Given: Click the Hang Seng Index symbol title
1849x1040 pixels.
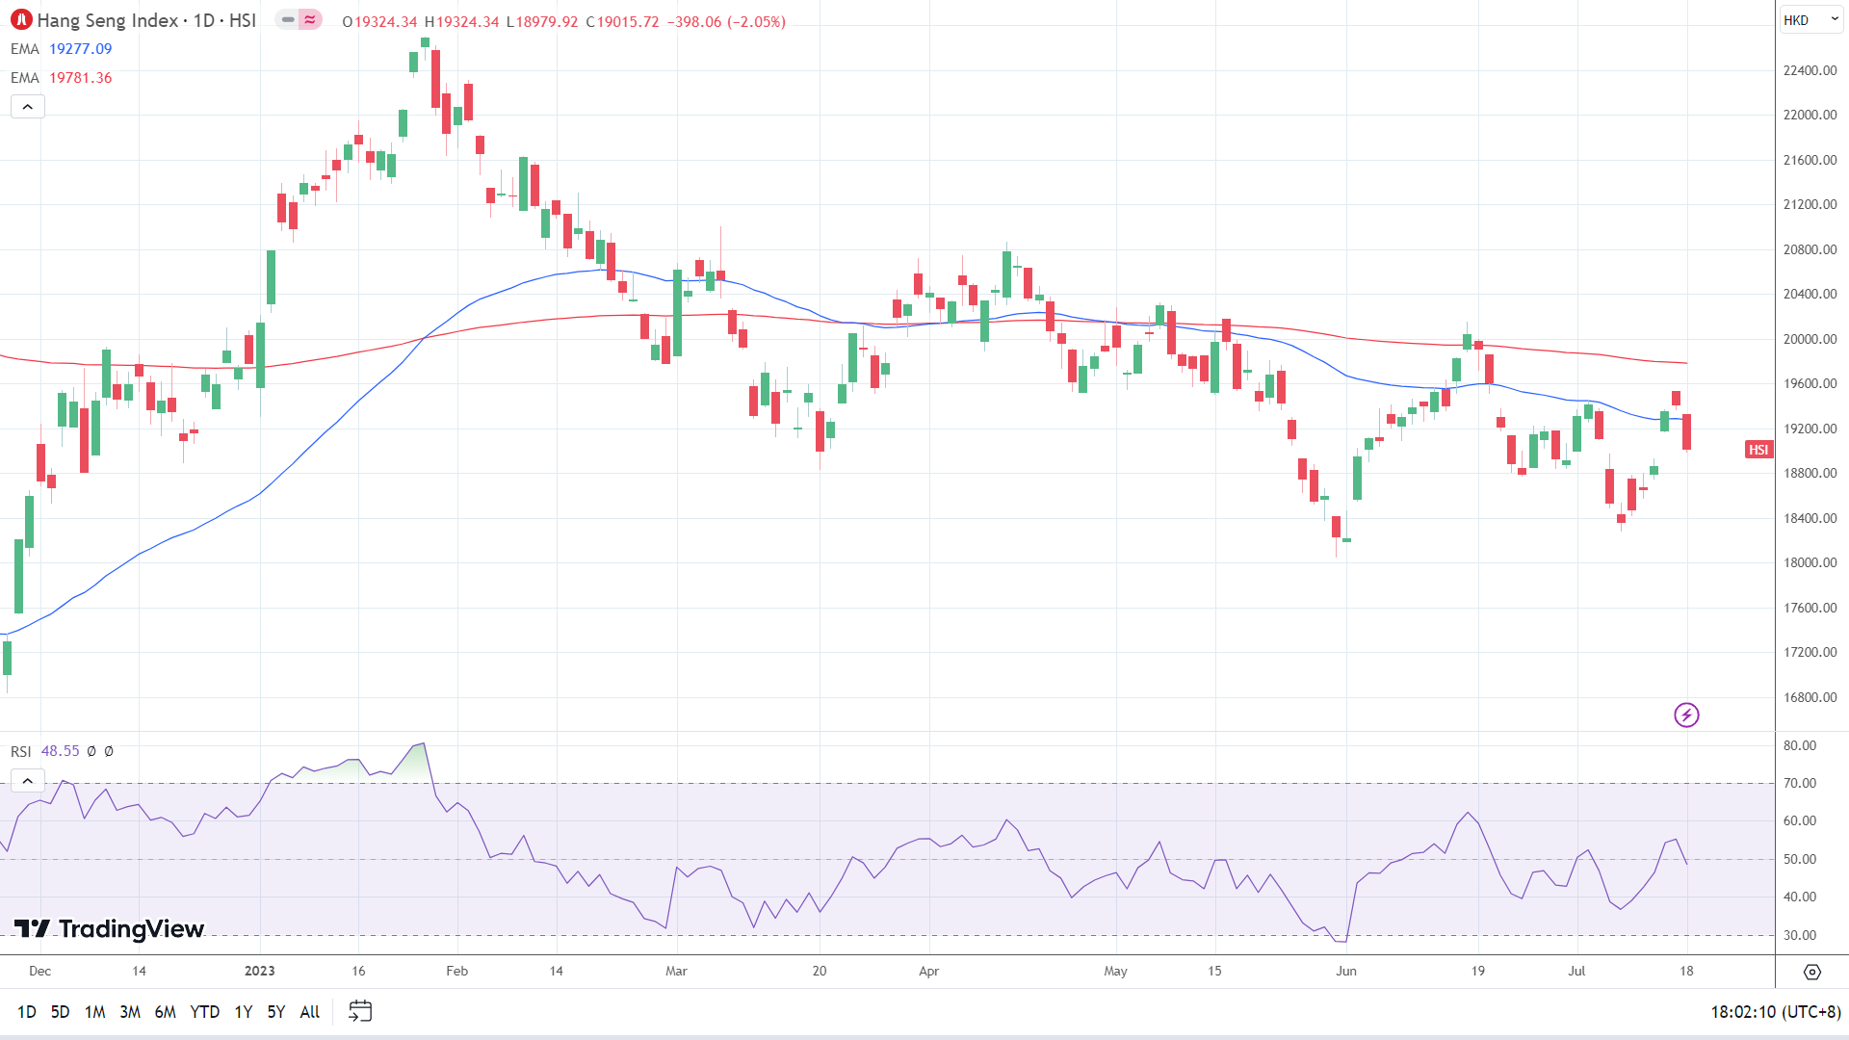Looking at the screenshot, I should [146, 20].
